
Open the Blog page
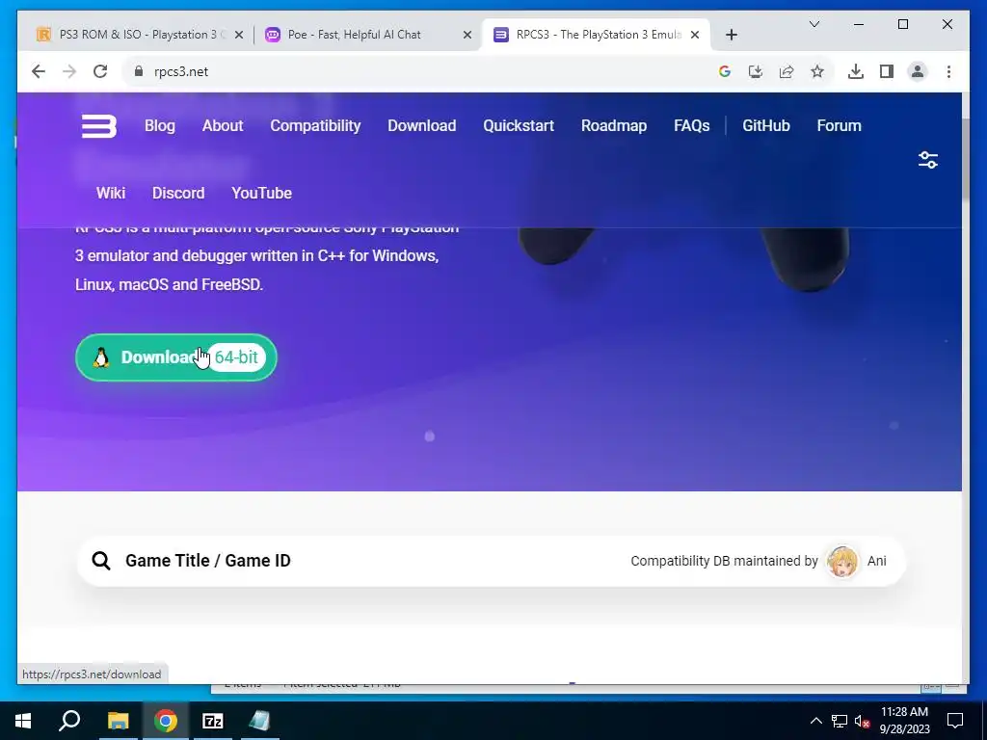click(160, 126)
